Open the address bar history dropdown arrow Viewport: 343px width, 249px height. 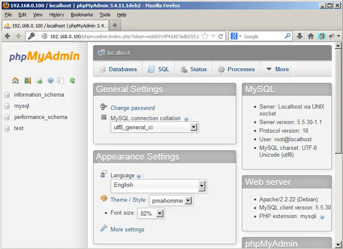point(213,36)
